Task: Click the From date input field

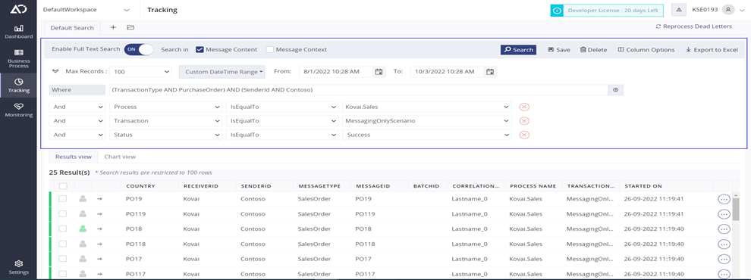Action: pos(336,72)
